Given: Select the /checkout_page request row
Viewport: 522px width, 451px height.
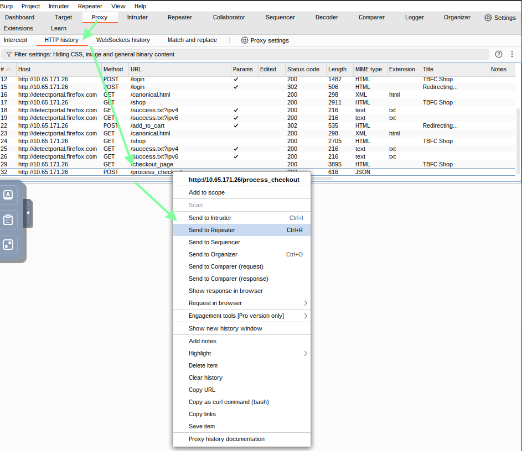Looking at the screenshot, I should pos(152,164).
